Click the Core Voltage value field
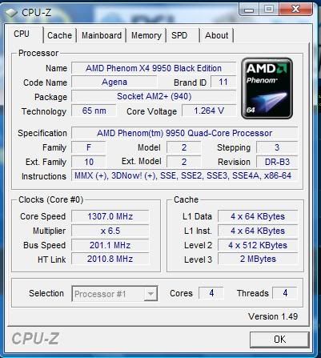 (x=209, y=111)
